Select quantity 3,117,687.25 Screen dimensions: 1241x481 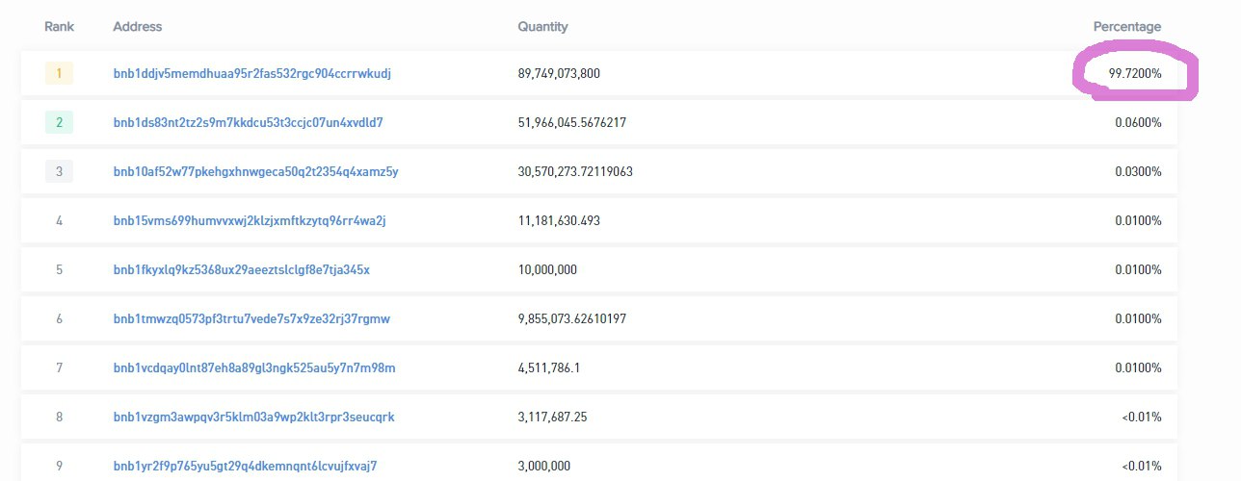[554, 417]
